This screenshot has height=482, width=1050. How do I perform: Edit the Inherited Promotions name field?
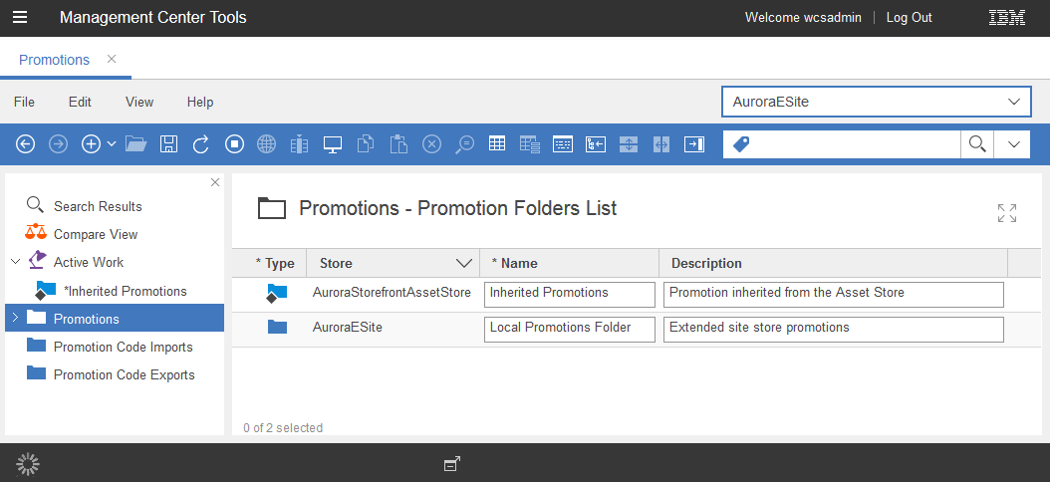(569, 294)
